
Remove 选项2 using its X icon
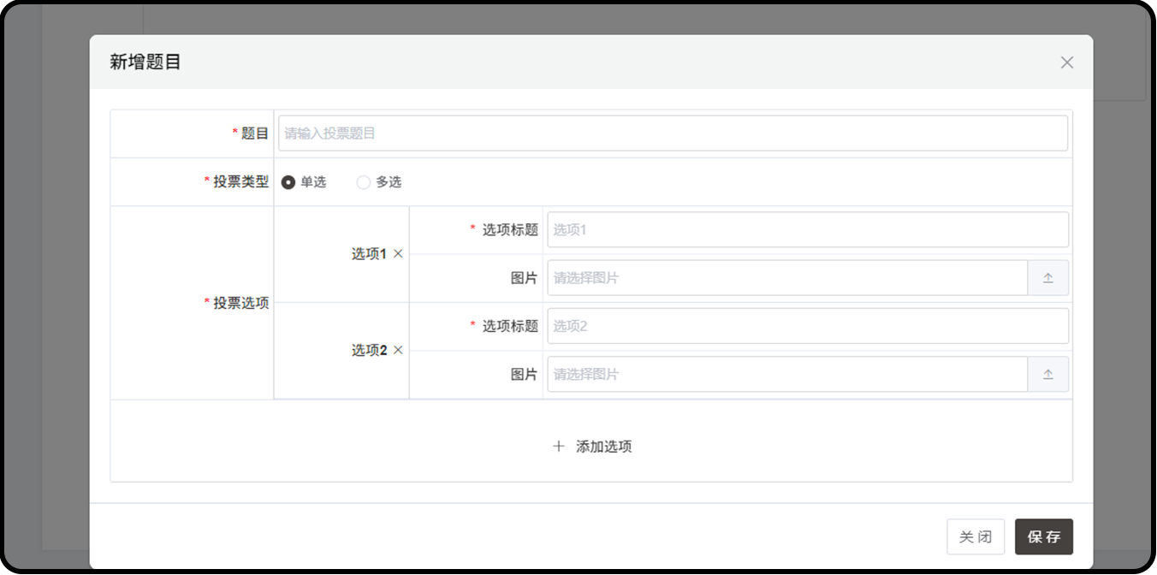[x=398, y=350]
